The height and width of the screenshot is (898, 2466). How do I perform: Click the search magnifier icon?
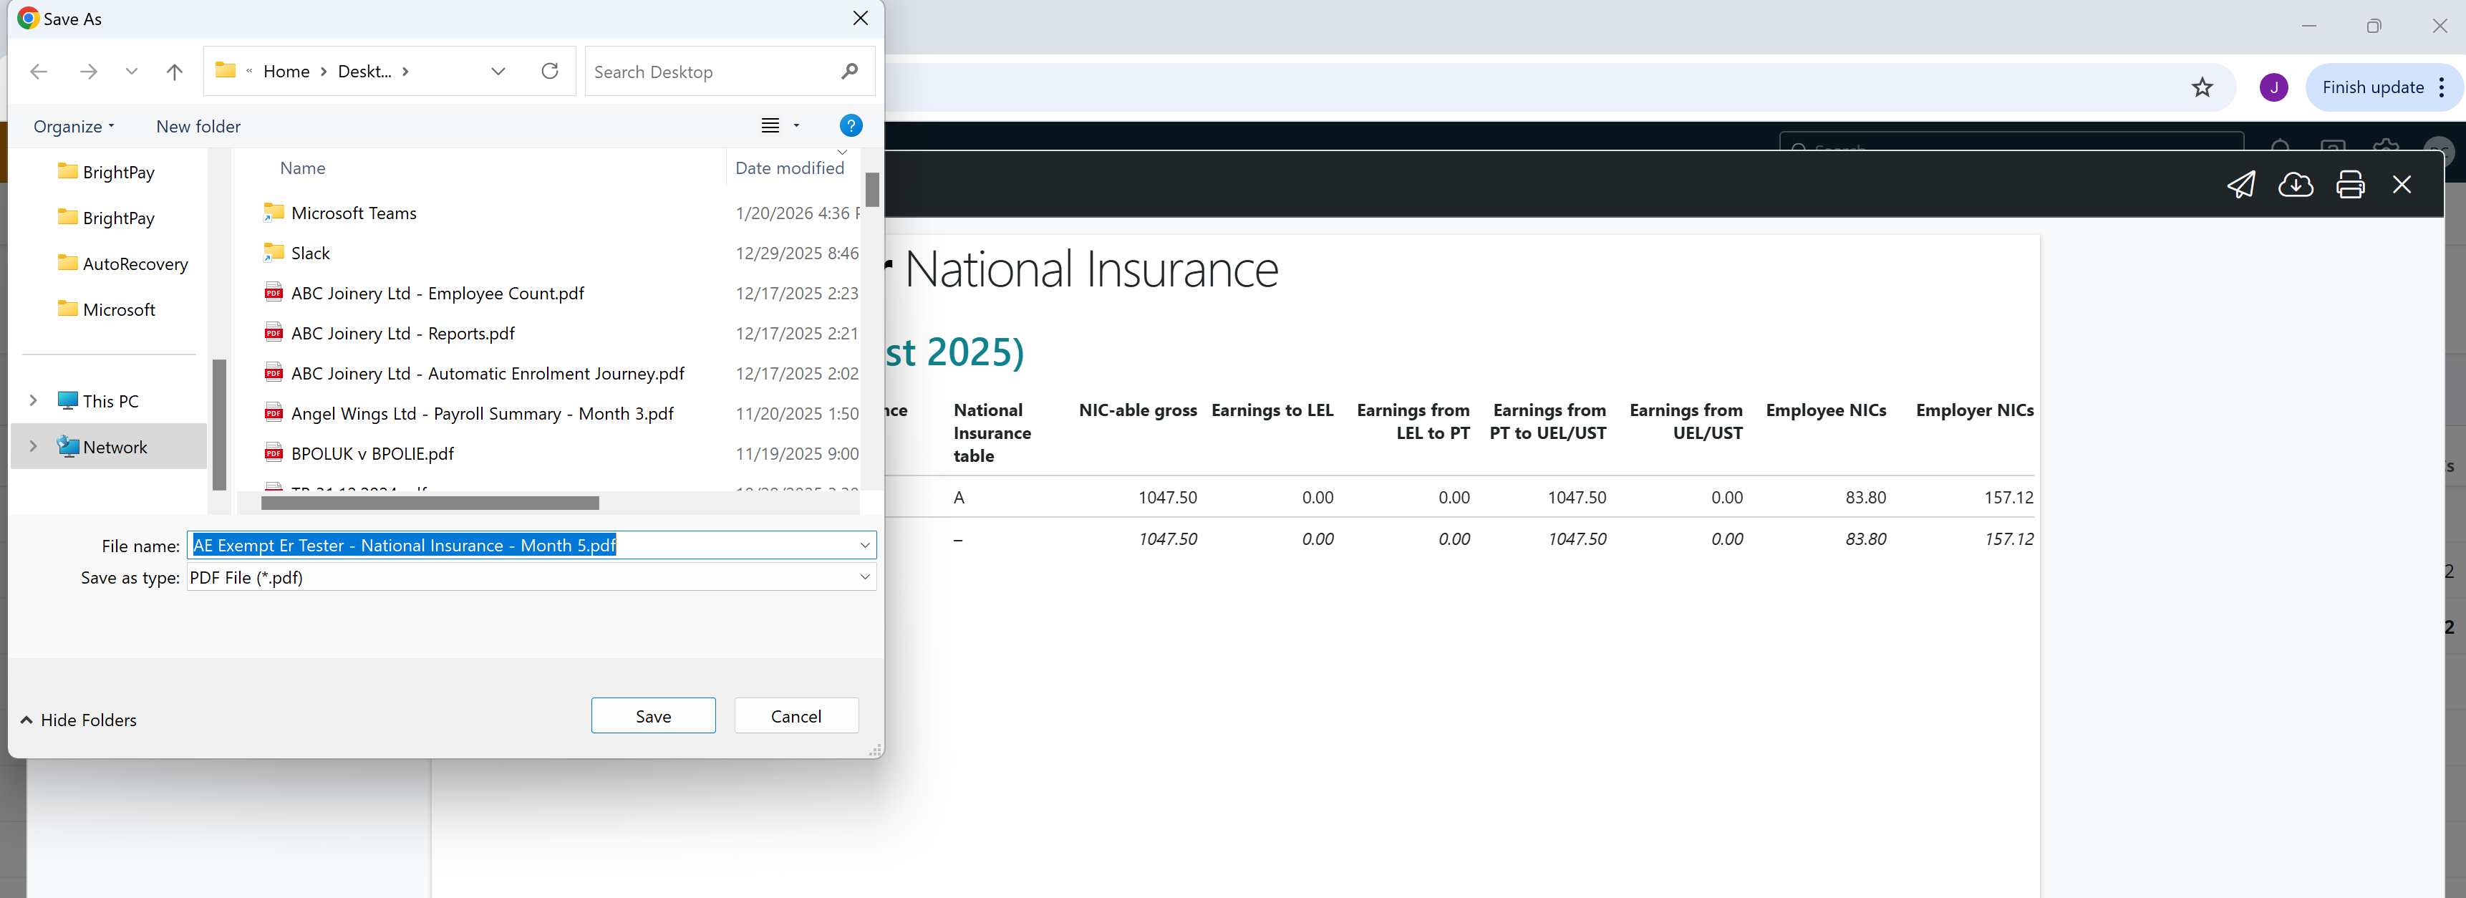point(849,72)
